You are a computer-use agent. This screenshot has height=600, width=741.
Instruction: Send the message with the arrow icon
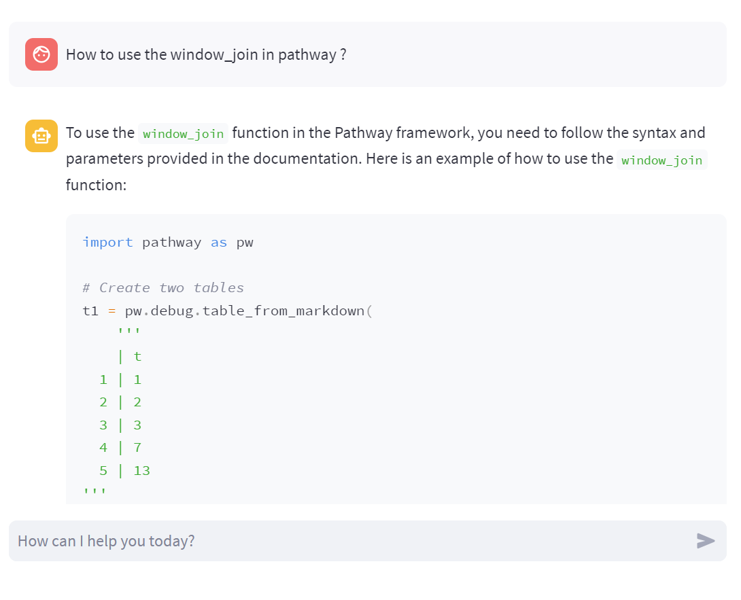[x=706, y=541]
